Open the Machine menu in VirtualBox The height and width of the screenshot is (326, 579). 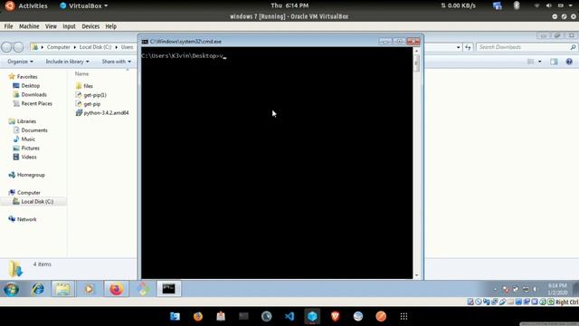tap(29, 26)
